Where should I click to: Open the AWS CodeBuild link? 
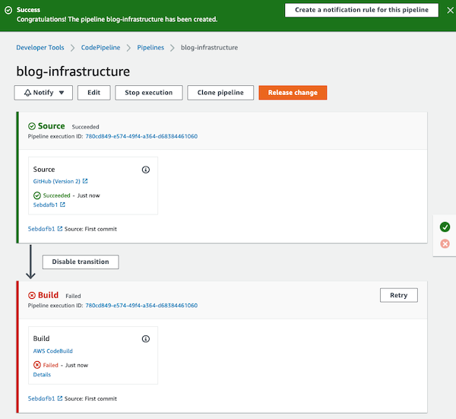coord(53,351)
